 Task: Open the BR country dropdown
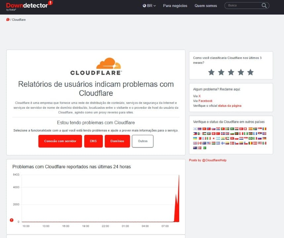[x=149, y=6]
